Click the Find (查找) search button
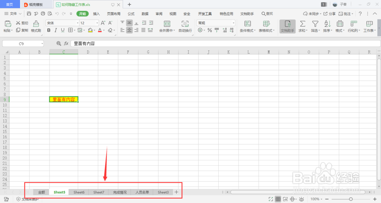This screenshot has width=381, height=203. (267, 14)
